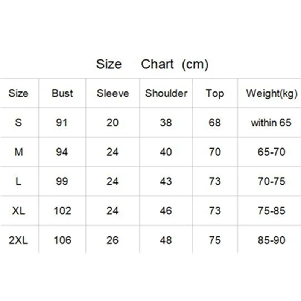
Task: Click the Size Chart (cm) title
Action: coord(152,64)
